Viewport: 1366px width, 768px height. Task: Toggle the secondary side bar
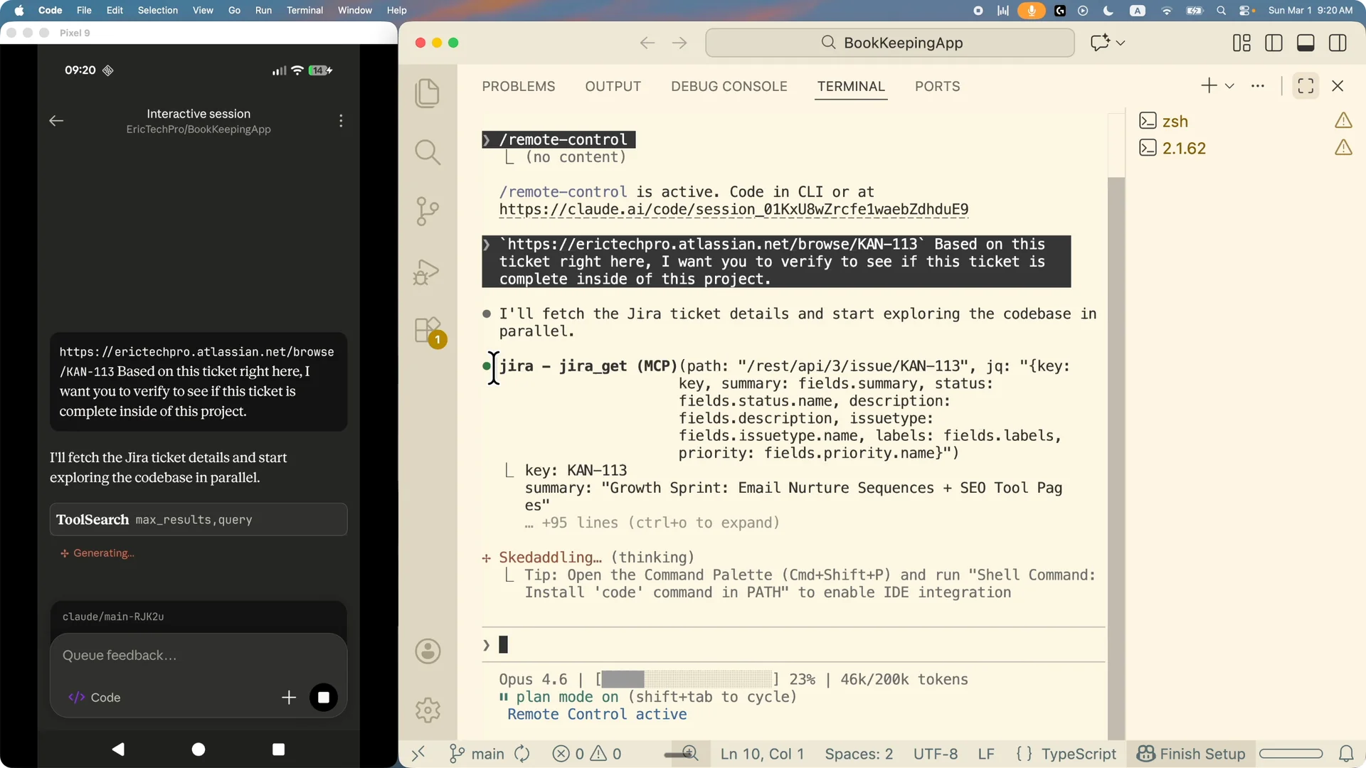[1338, 43]
